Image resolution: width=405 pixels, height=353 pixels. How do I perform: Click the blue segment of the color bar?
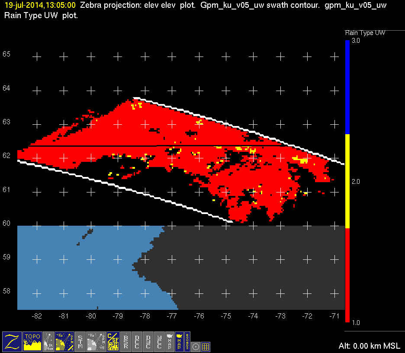point(347,86)
